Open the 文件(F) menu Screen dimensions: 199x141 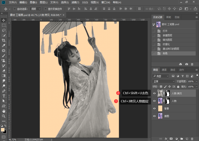(x=13, y=3)
